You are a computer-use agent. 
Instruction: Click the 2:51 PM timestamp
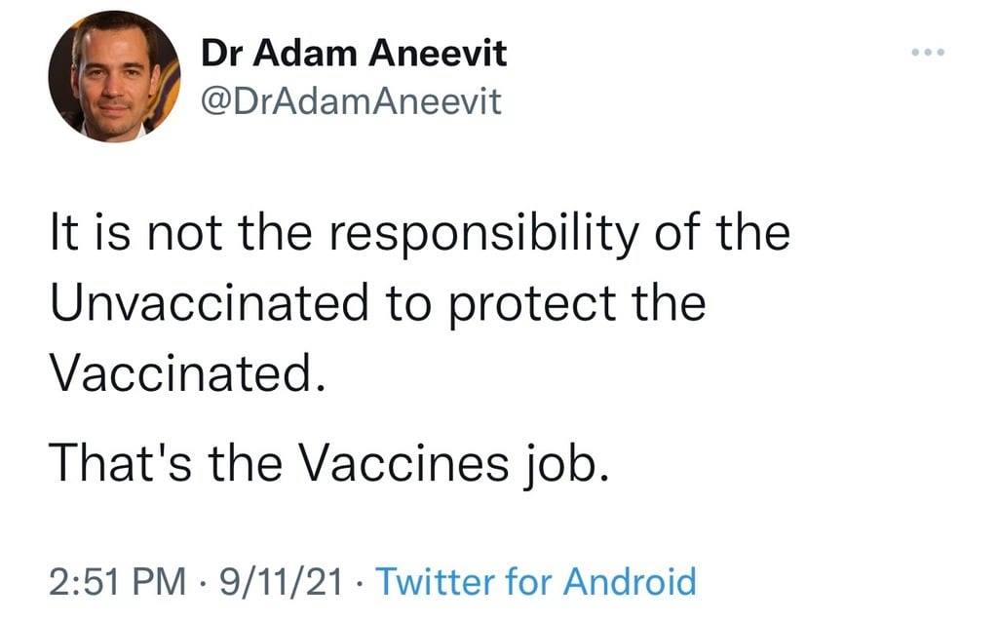(115, 582)
